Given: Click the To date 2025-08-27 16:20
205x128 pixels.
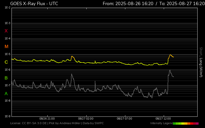Looking at the screenshot, I should click(x=182, y=4).
